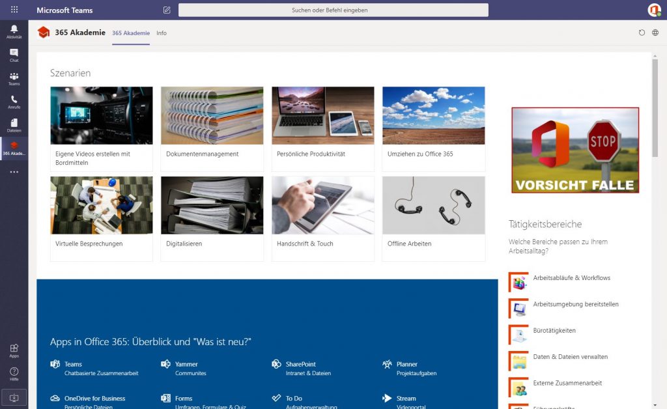
Task: Open Dateien in the sidebar
Action: (x=14, y=124)
